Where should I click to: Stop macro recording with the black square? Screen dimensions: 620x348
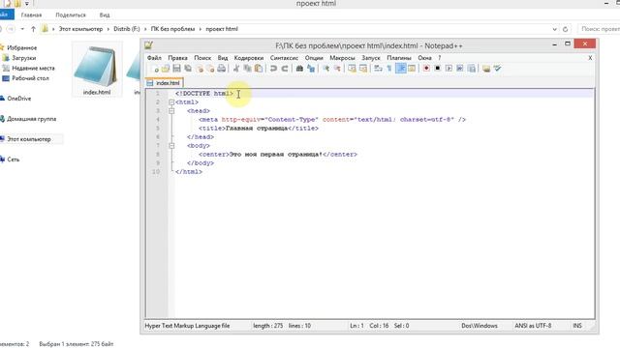(437, 69)
